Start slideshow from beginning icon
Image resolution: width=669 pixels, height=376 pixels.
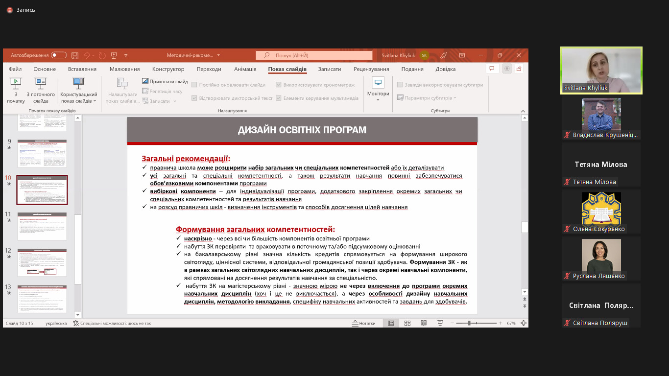(x=16, y=90)
